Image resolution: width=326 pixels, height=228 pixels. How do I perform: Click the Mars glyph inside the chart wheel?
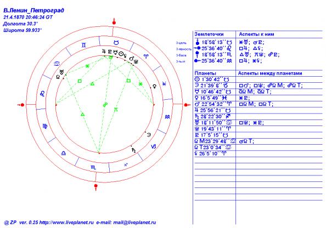click(x=132, y=59)
